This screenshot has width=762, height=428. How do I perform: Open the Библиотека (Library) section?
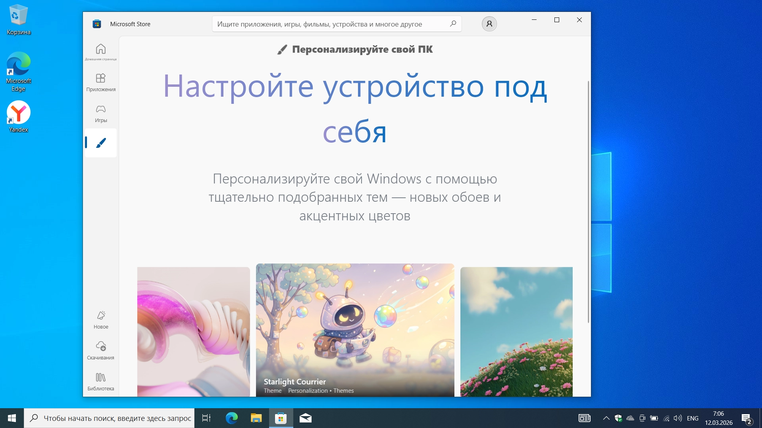[x=101, y=381]
